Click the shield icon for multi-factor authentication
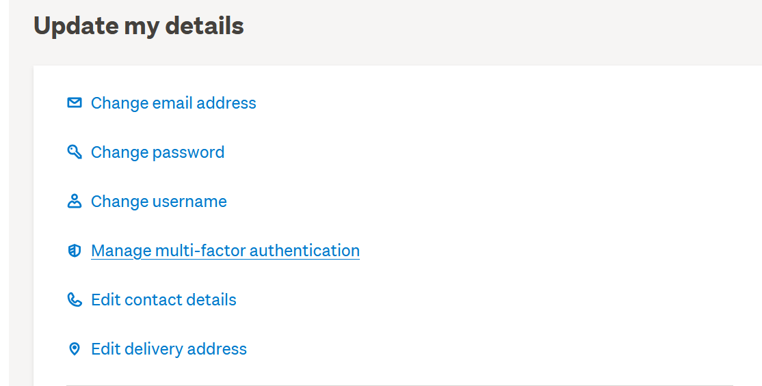The height and width of the screenshot is (386, 762). point(75,251)
